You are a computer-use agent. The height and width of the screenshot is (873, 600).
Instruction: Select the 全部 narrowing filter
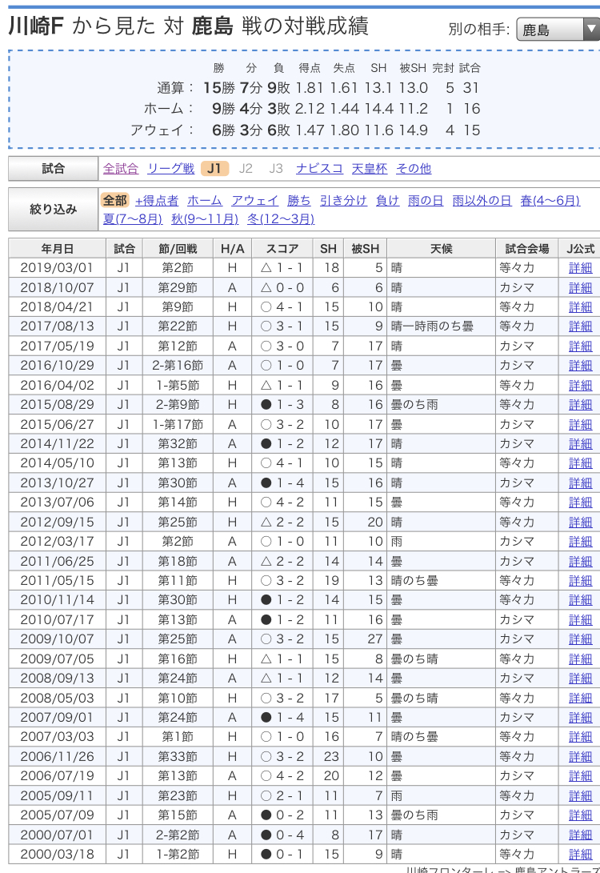(115, 200)
